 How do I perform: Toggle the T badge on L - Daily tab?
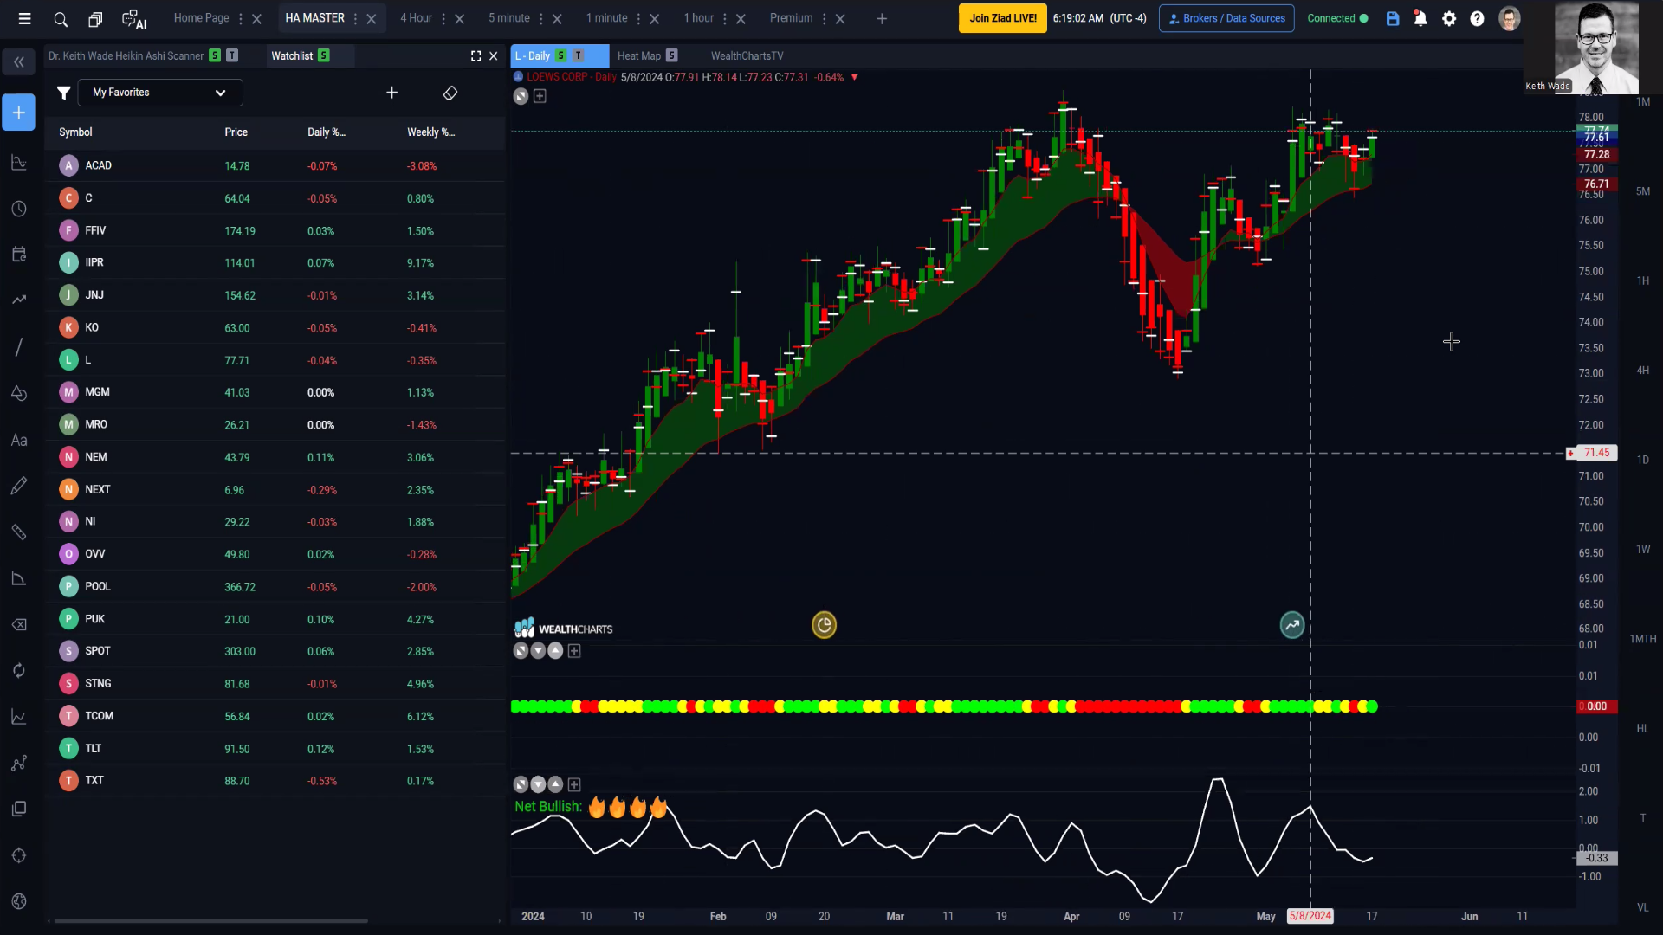(579, 55)
